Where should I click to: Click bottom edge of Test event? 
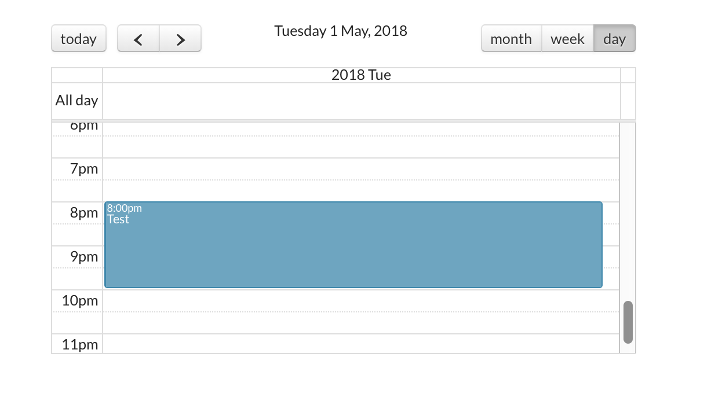coord(353,286)
